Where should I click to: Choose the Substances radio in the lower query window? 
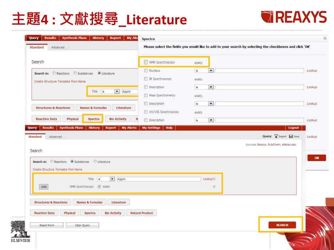[x=72, y=161]
